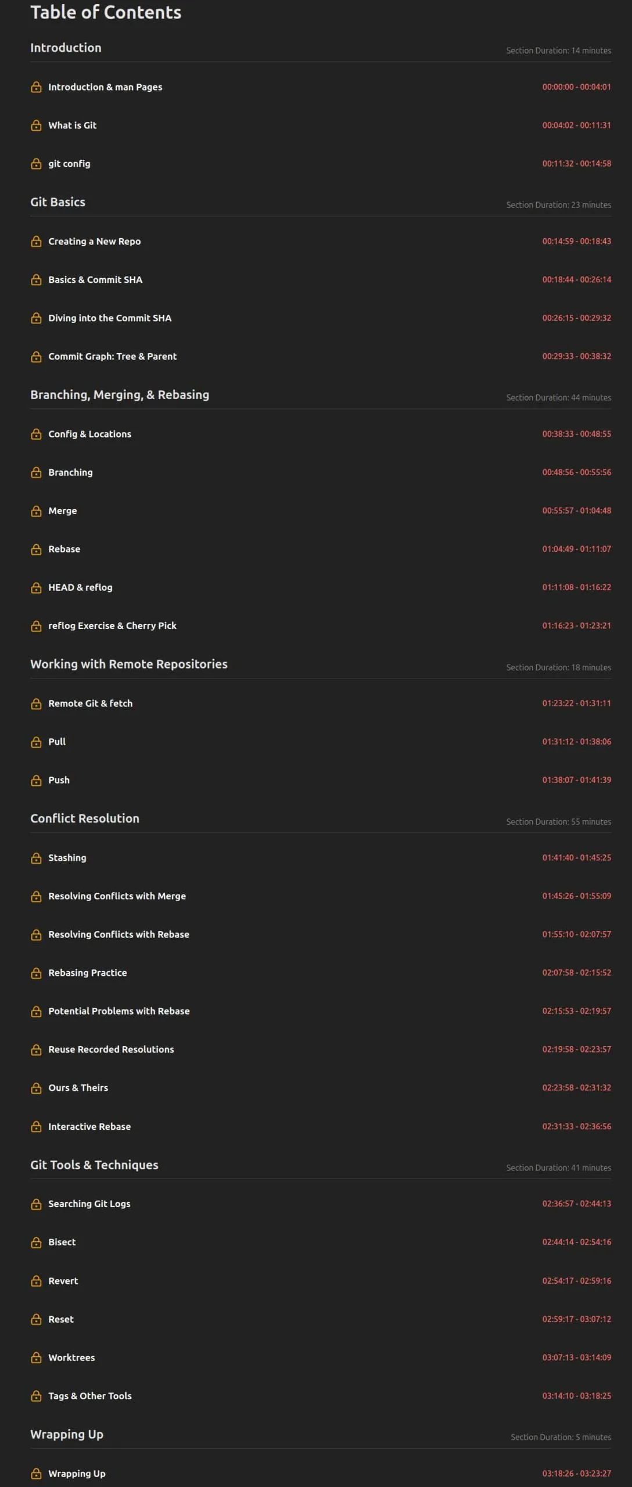Select the Conflict Resolution section heading
Viewport: 632px width, 1487px height.
coord(85,818)
